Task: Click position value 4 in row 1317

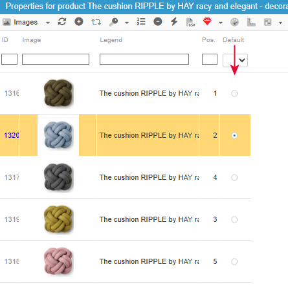Action: click(x=215, y=177)
